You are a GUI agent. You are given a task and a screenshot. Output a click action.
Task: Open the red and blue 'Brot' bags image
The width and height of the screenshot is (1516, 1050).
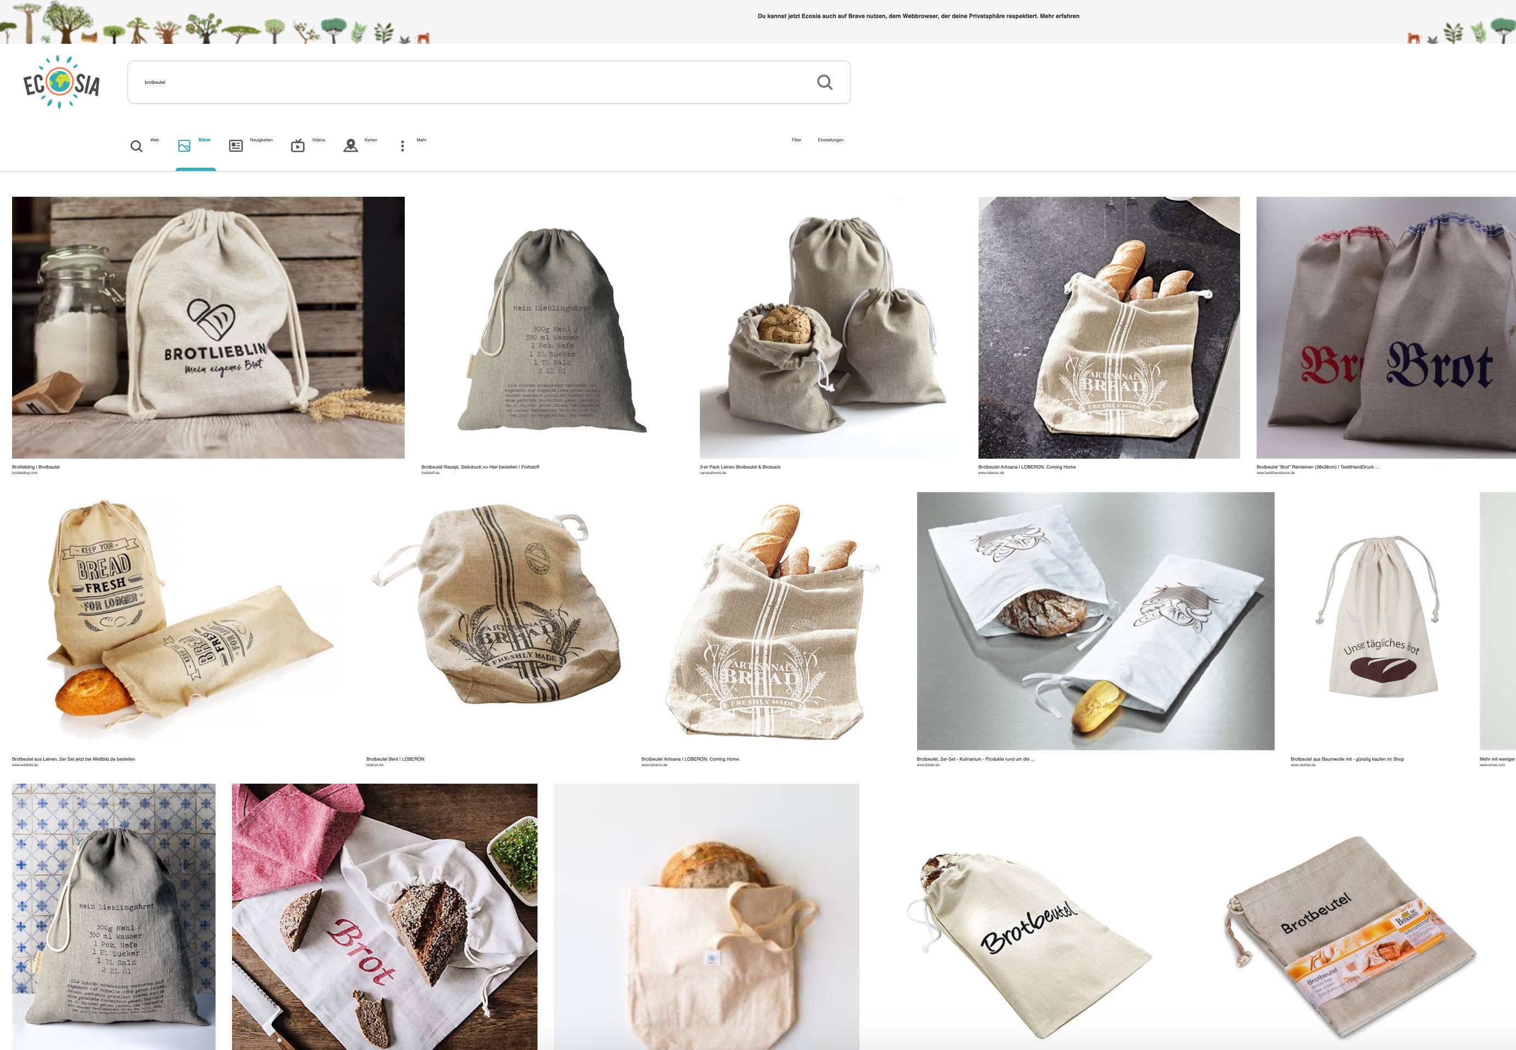pyautogui.click(x=1385, y=327)
